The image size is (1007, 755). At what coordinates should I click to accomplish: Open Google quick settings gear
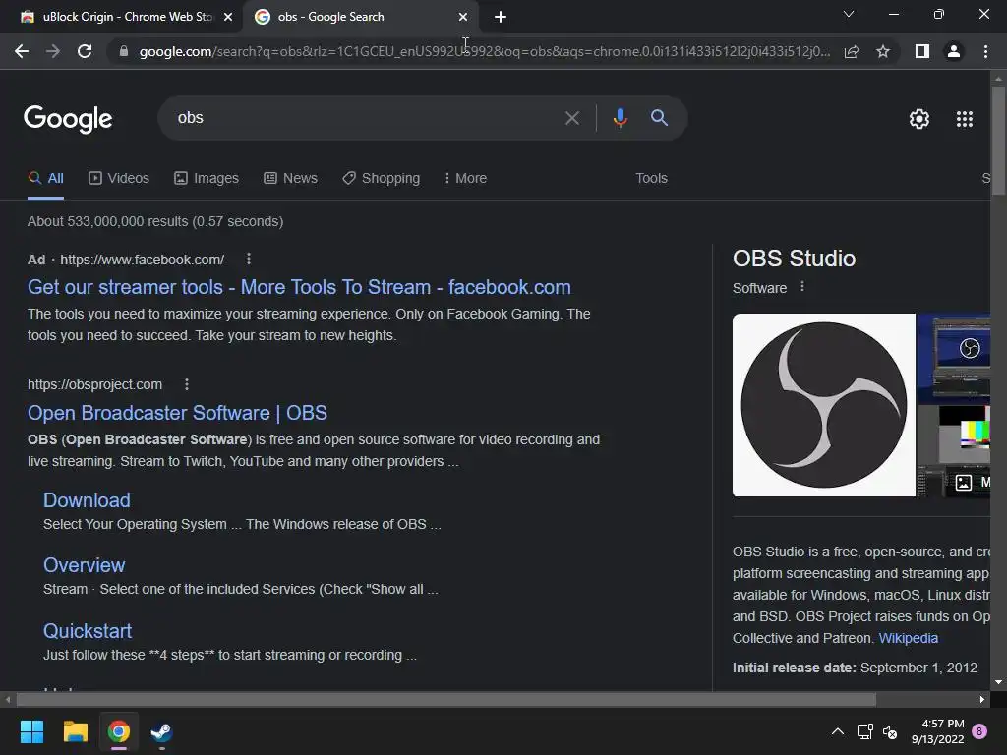[919, 119]
